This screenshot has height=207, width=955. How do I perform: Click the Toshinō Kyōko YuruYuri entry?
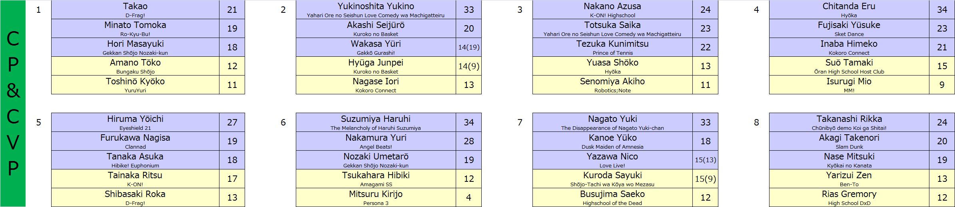coord(135,85)
